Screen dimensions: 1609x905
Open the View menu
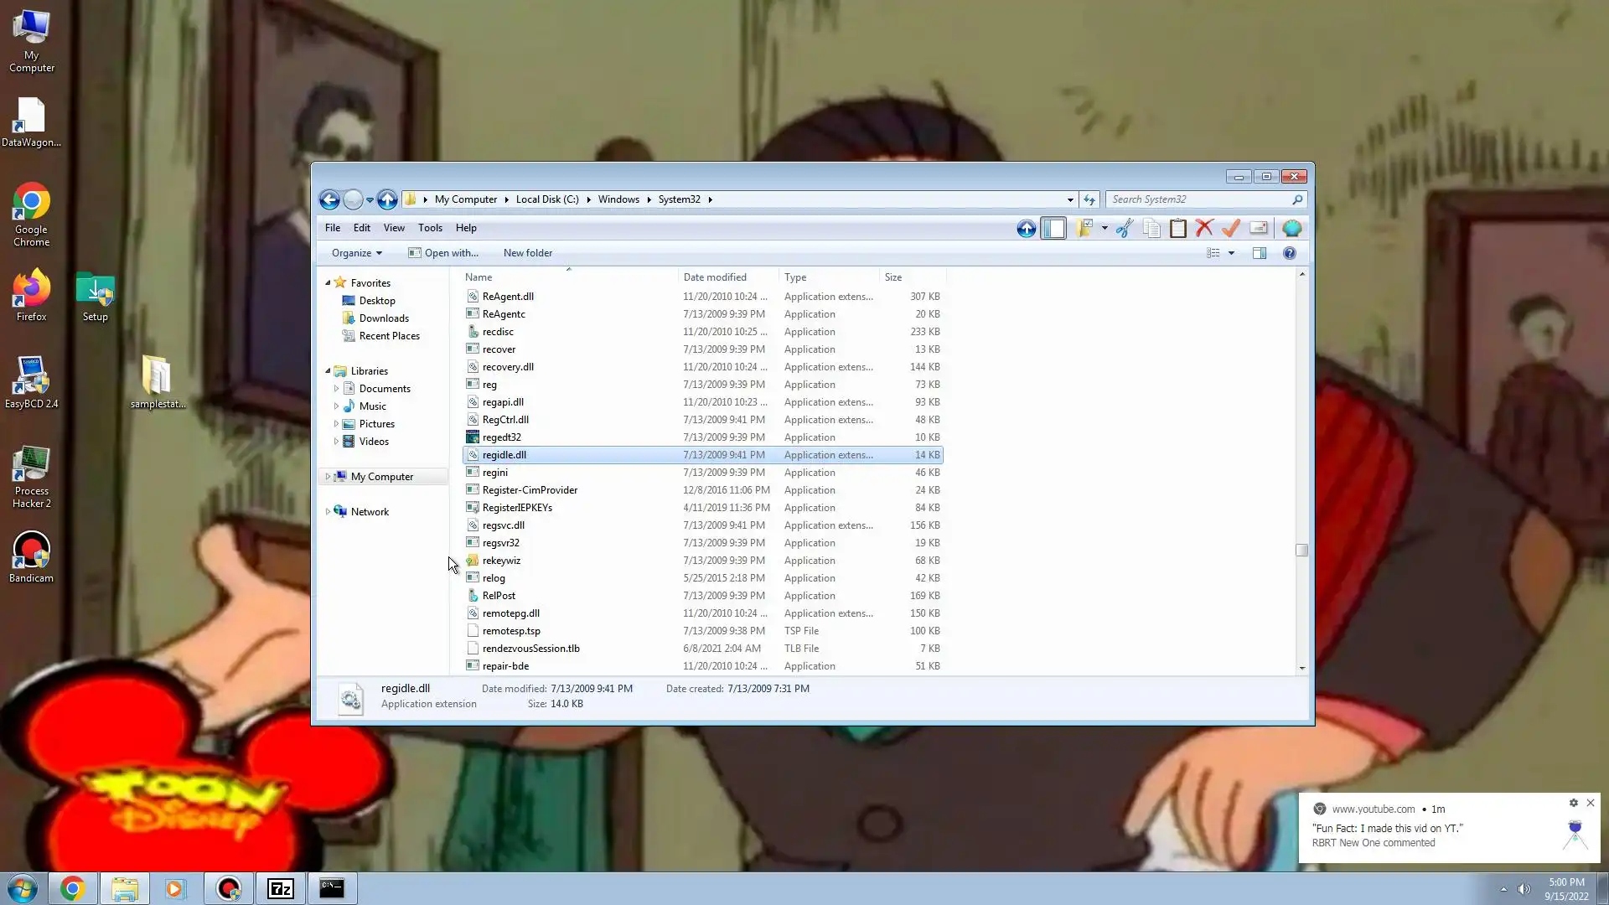393,228
